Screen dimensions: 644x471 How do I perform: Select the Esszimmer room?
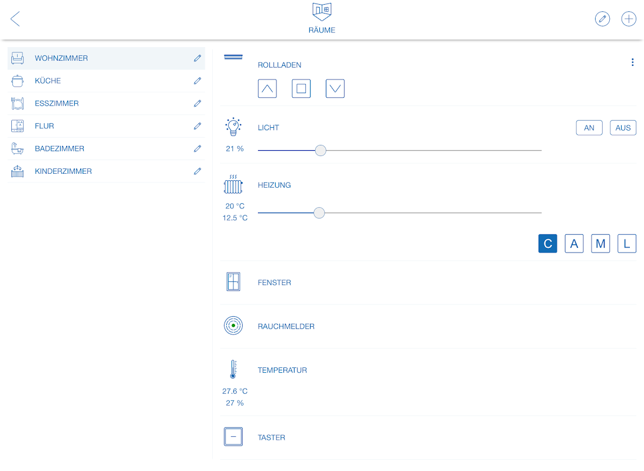point(107,104)
